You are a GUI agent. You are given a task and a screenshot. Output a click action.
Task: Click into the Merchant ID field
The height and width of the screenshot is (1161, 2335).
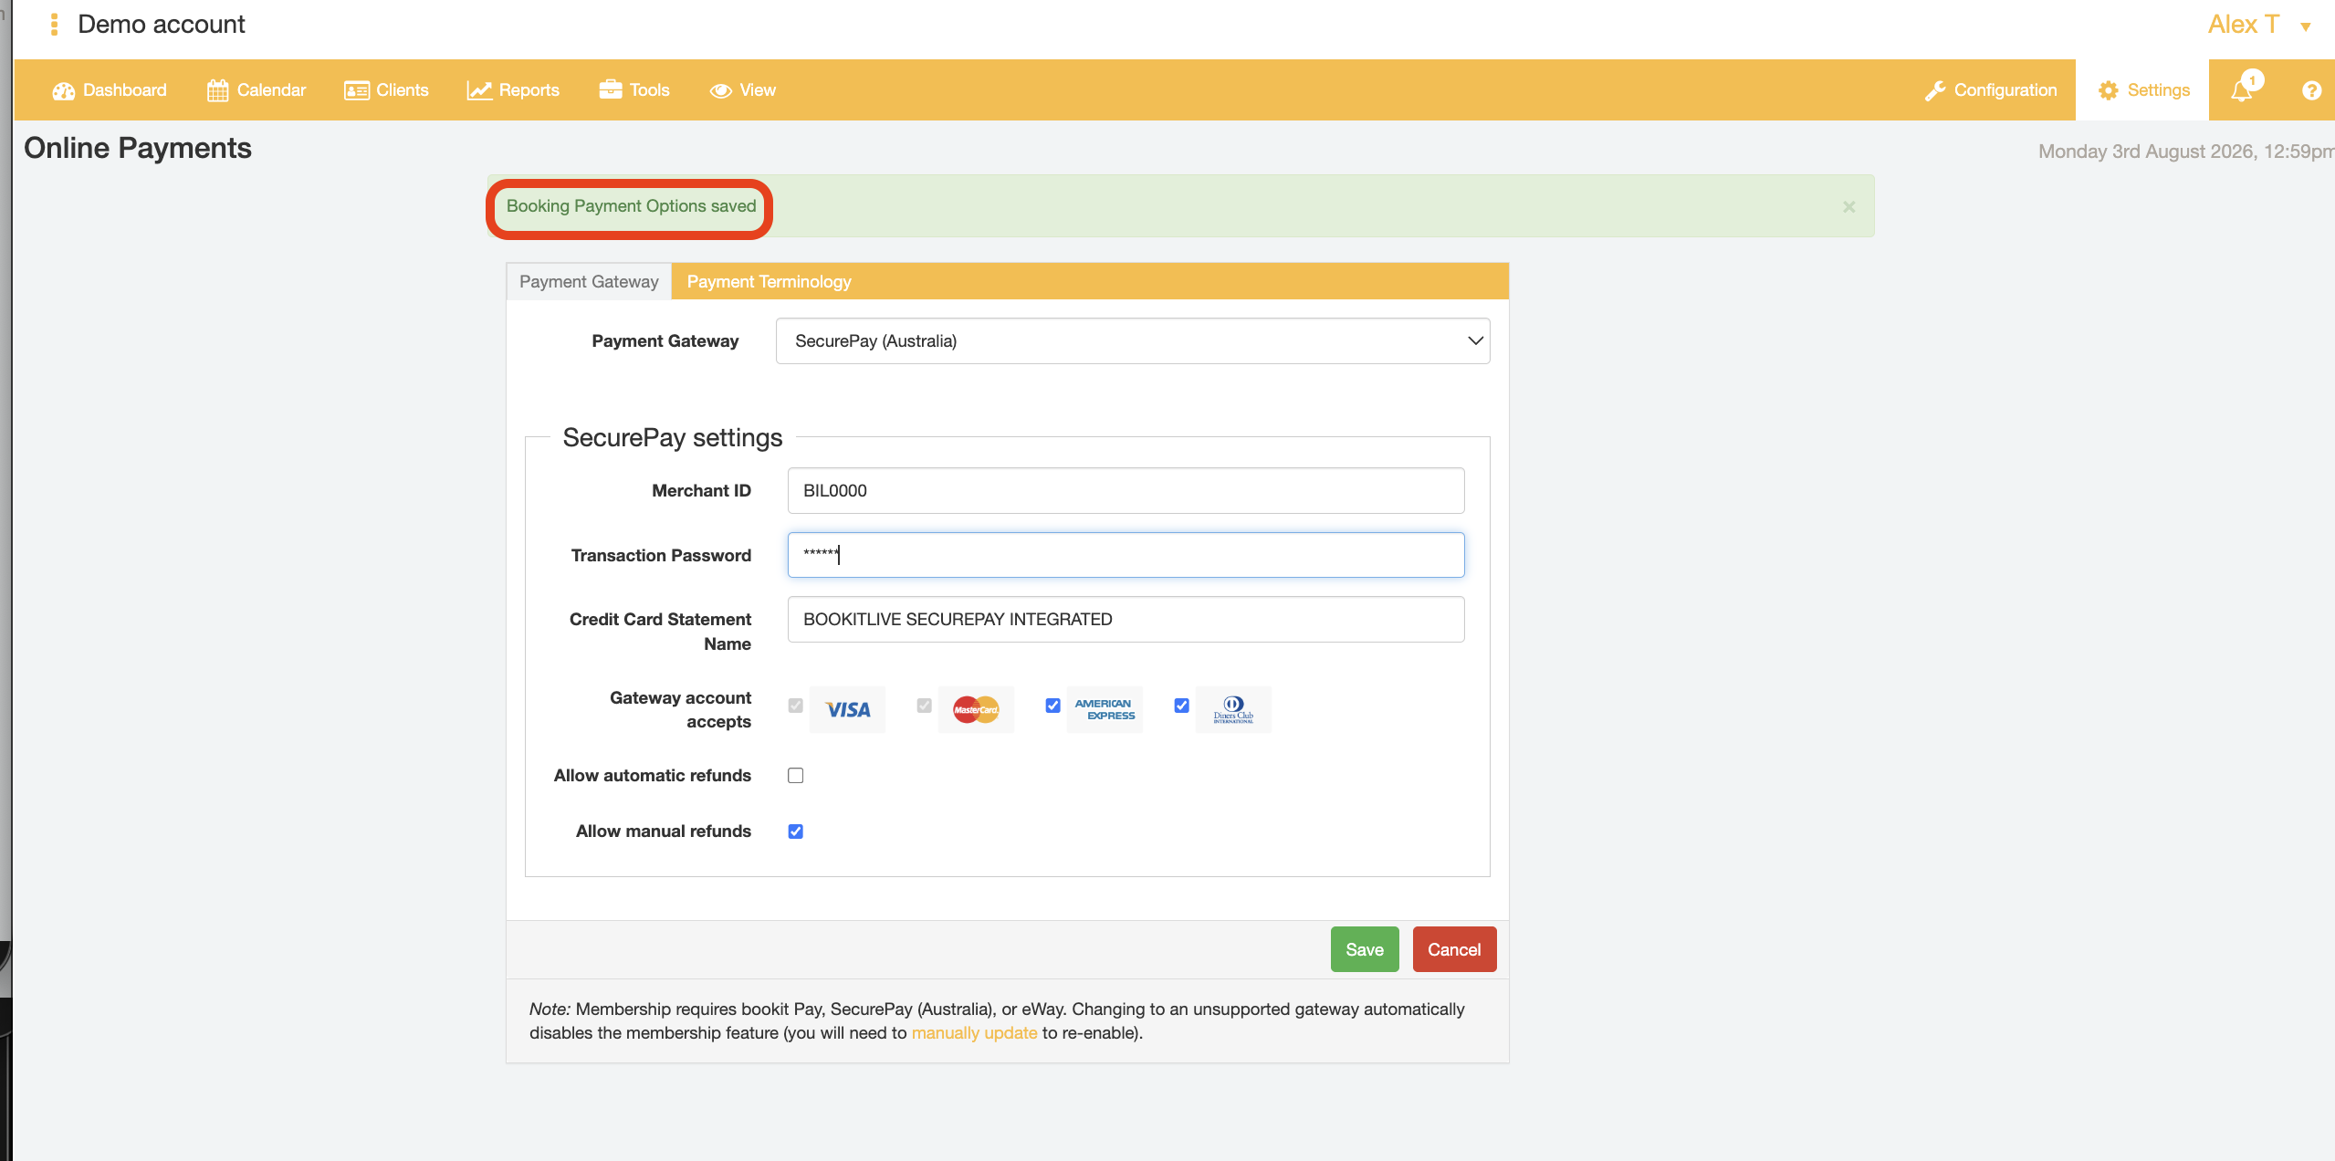[1126, 491]
